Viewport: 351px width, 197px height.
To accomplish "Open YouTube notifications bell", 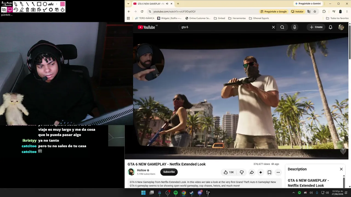I will pos(330,27).
